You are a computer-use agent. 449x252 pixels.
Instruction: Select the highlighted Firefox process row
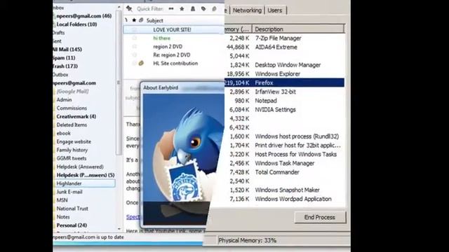pos(285,83)
